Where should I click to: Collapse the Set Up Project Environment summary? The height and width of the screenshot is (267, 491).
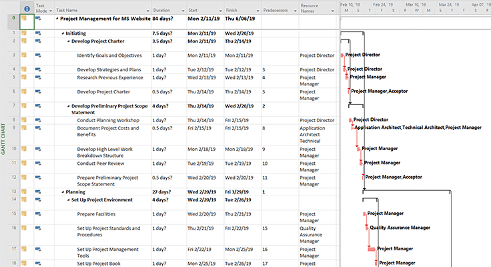pos(69,200)
